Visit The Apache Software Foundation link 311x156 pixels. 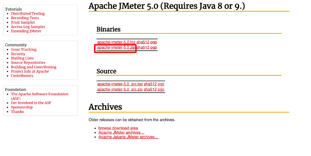[39, 96]
